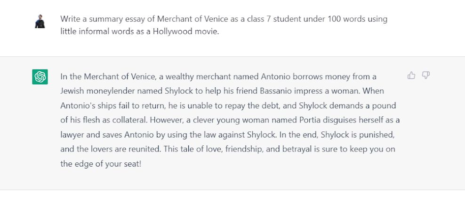Click the thumbs up icon
The image size is (465, 197).
coord(411,76)
